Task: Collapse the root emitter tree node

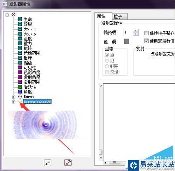Action: (x=7, y=15)
